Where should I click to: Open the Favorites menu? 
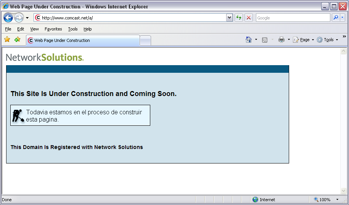[x=53, y=29]
